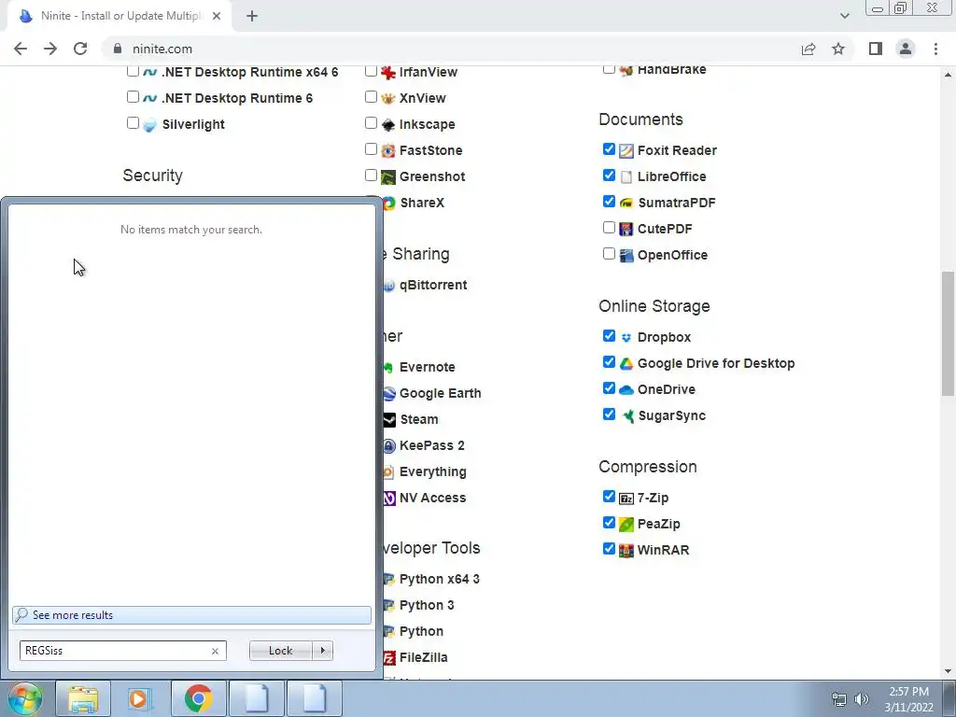Click the Greenshot icon
The height and width of the screenshot is (717, 956).
pos(388,176)
